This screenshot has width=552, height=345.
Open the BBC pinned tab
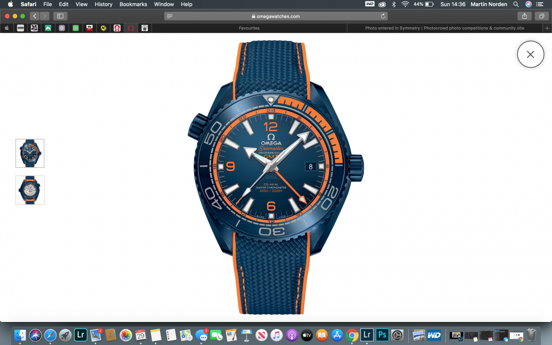(21, 28)
